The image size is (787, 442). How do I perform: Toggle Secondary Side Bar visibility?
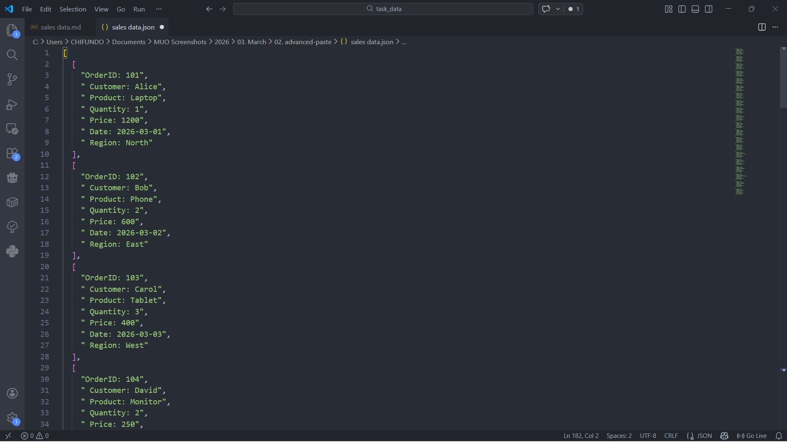coord(709,9)
